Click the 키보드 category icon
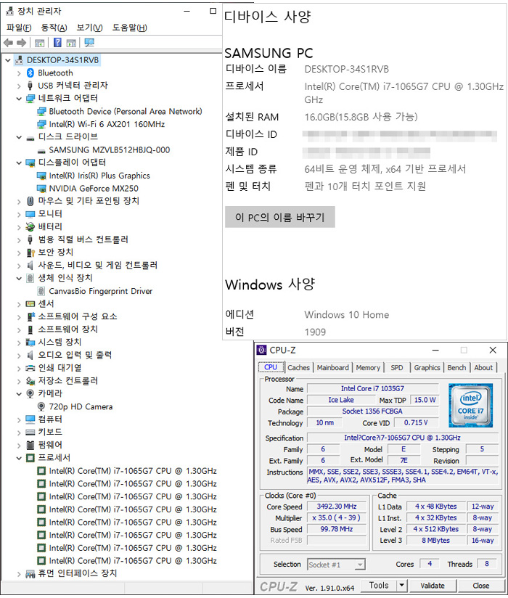The width and height of the screenshot is (508, 598). coord(30,432)
